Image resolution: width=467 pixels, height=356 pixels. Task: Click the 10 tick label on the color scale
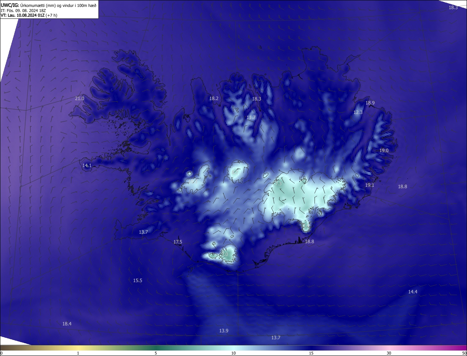pos(233,353)
